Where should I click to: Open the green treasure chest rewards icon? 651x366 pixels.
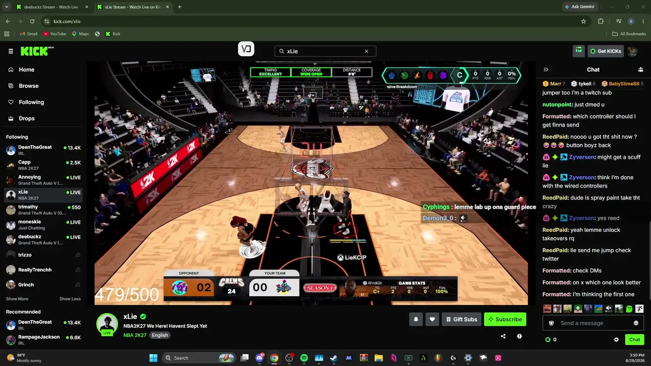pyautogui.click(x=579, y=50)
